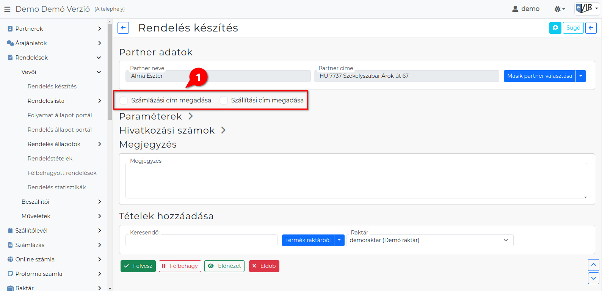This screenshot has width=602, height=291.
Task: Enable Szállítási cím megadása checkbox
Action: (224, 101)
